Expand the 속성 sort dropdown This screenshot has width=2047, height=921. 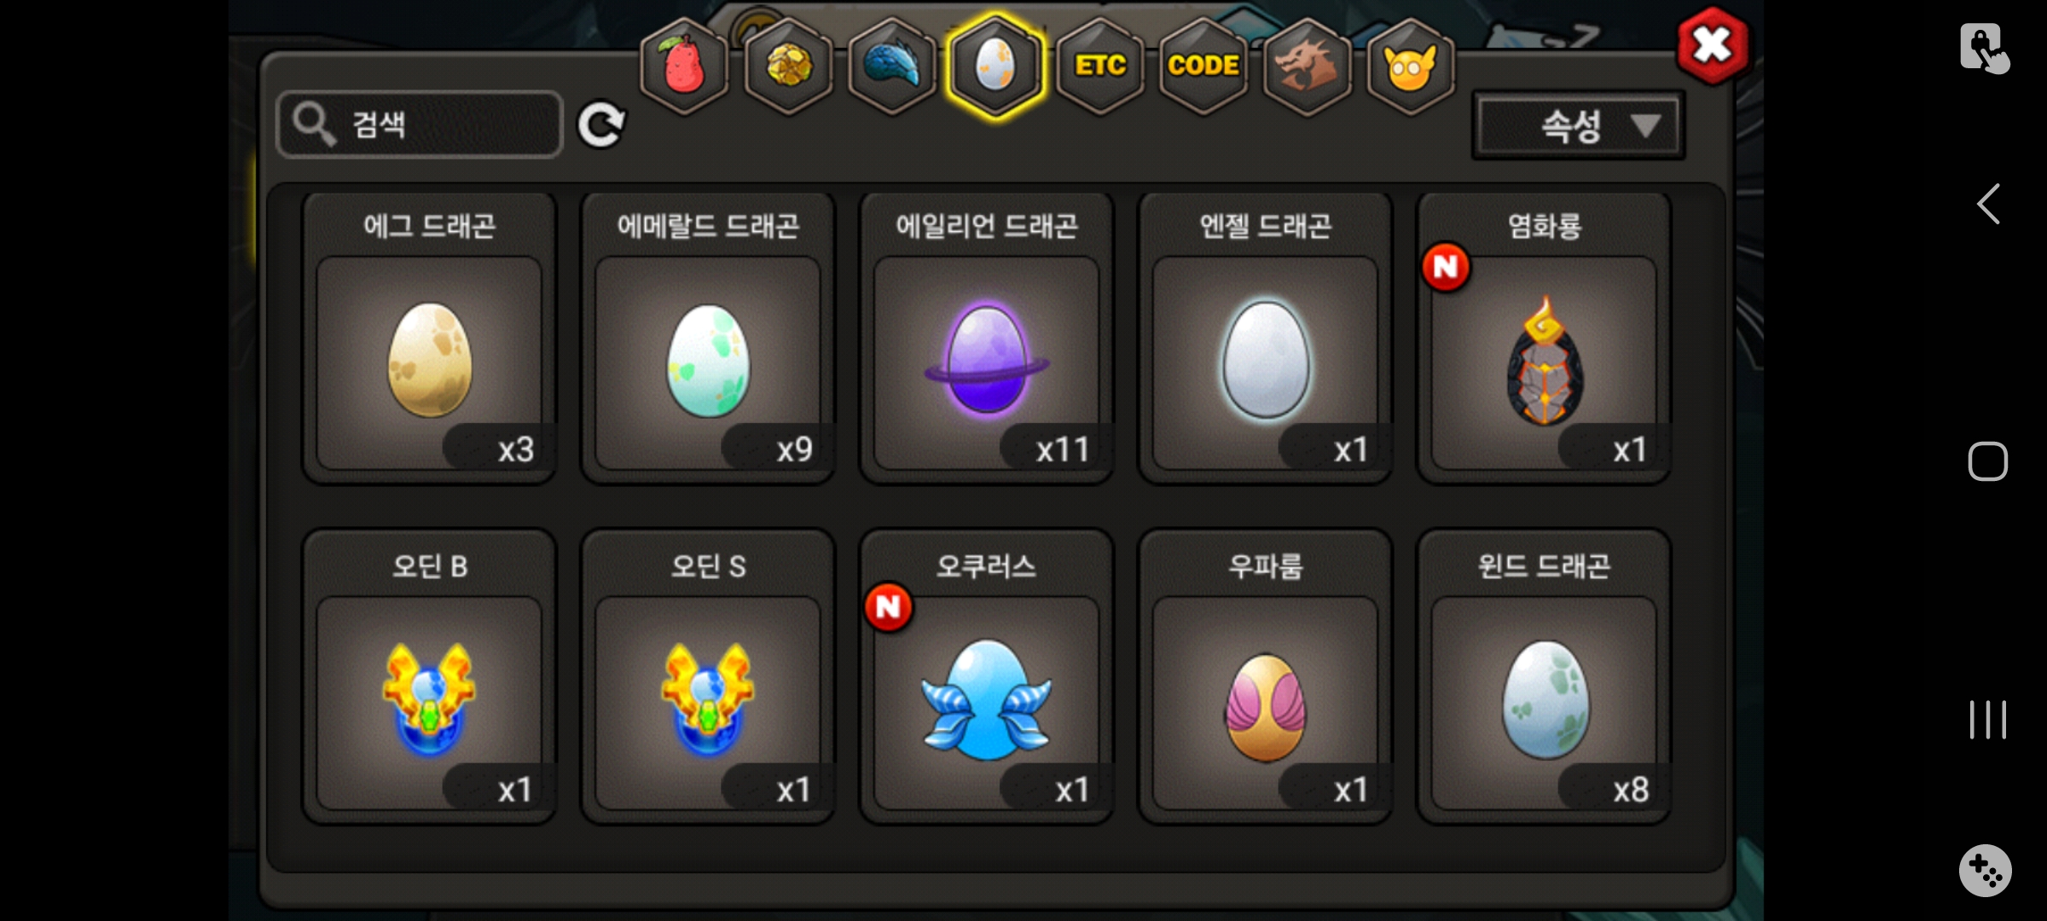1579,126
